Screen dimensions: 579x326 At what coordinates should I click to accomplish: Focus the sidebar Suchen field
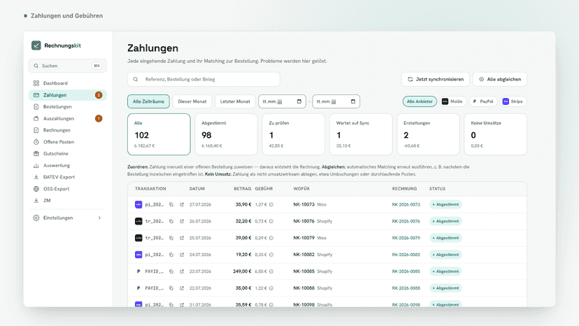pyautogui.click(x=68, y=66)
